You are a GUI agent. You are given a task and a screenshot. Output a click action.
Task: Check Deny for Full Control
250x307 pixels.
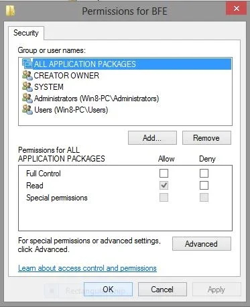[x=204, y=173]
